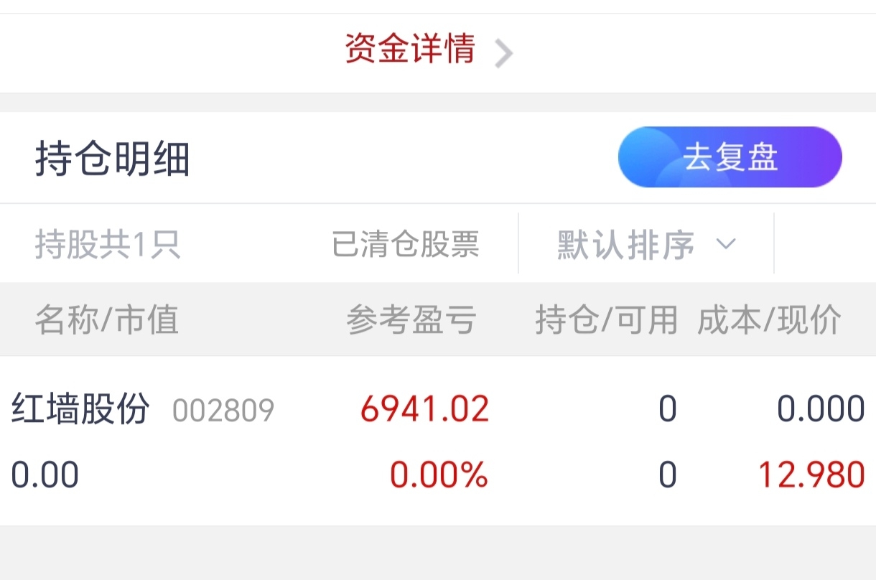876x580 pixels.
Task: Tap the profit value 6941.02
Action: pos(425,409)
